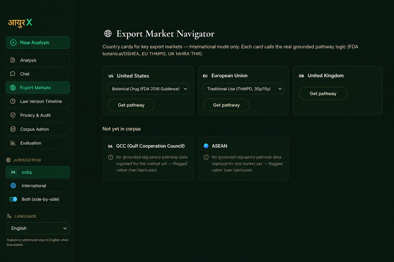Image resolution: width=394 pixels, height=262 pixels.
Task: Open Privacy & Audit
Action: (x=38, y=115)
